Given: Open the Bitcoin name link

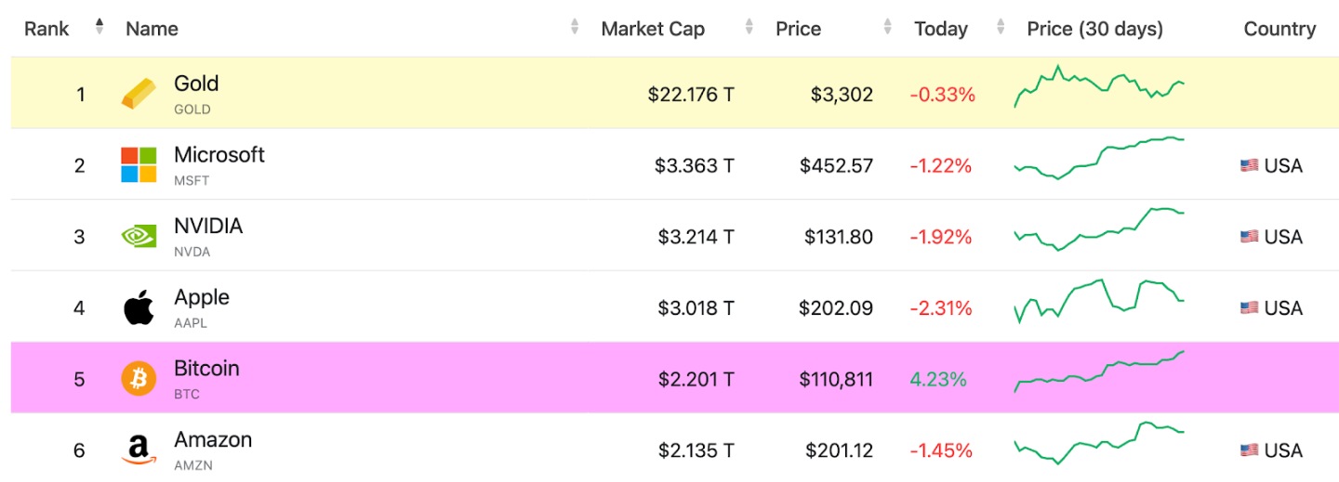Looking at the screenshot, I should point(206,369).
